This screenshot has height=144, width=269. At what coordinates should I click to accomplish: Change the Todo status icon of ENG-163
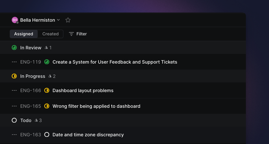click(47, 135)
